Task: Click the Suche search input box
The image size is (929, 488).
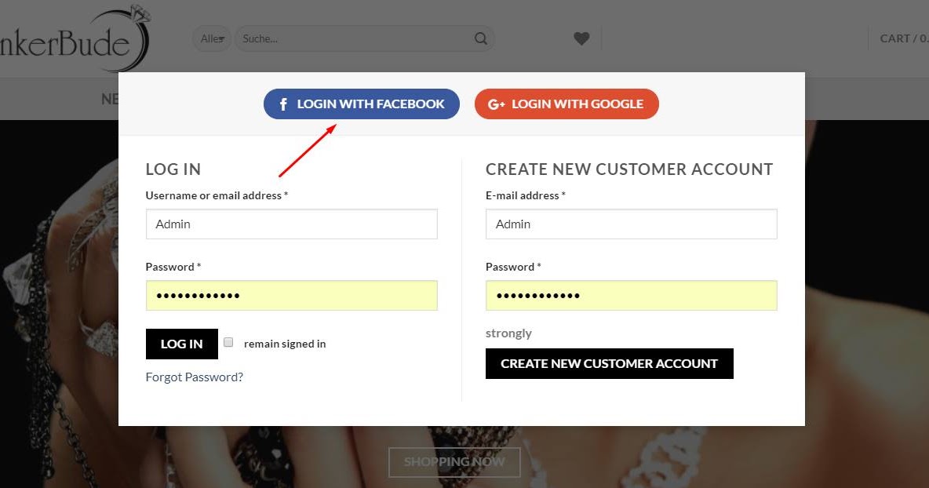Action: (353, 38)
